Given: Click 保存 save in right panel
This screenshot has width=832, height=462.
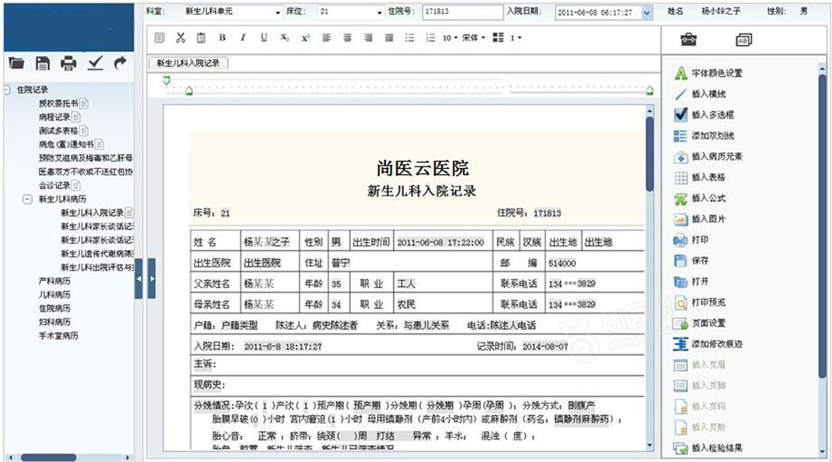Looking at the screenshot, I should 691,261.
